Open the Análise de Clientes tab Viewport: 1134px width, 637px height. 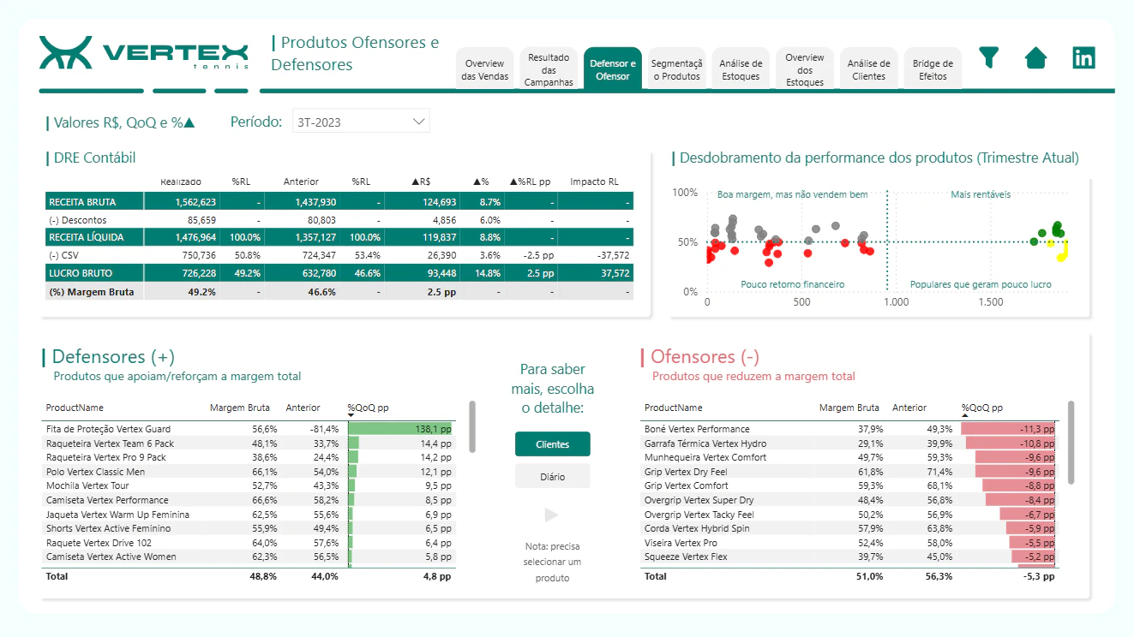tap(869, 69)
